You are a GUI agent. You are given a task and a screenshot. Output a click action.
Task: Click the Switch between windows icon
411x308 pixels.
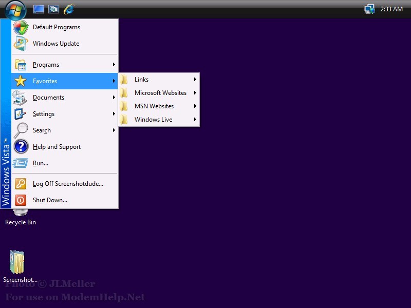[54, 9]
